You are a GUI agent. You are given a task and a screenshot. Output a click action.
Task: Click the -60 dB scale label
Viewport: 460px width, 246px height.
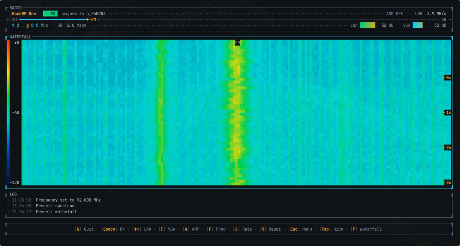[16, 113]
